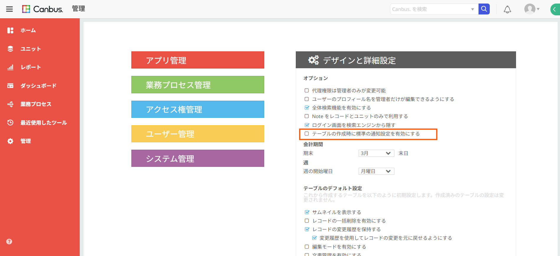Uncheck サムネイルを表示する
560x256 pixels.
(x=307, y=212)
